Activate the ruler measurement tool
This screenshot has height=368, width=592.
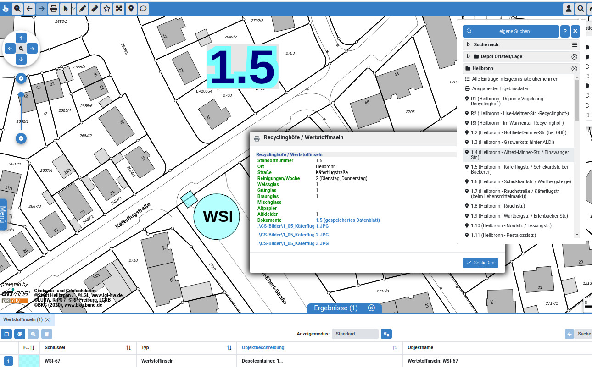coord(95,8)
